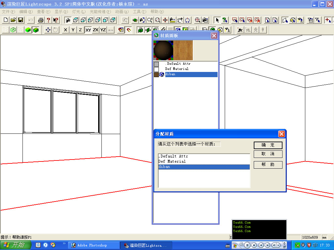Switch to Adobe Photoshop in the taskbar
This screenshot has width=334, height=250.
[x=94, y=245]
